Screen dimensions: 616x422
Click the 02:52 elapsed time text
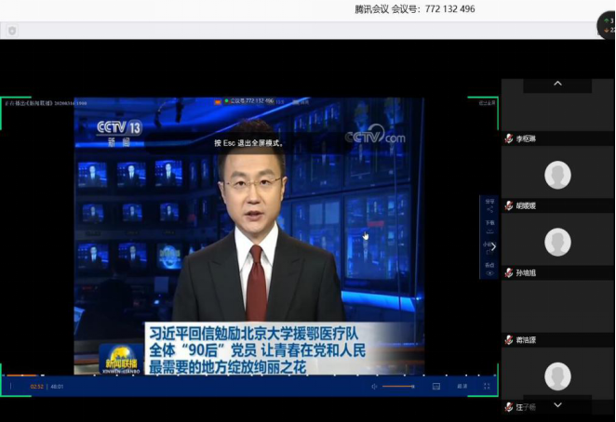click(36, 387)
